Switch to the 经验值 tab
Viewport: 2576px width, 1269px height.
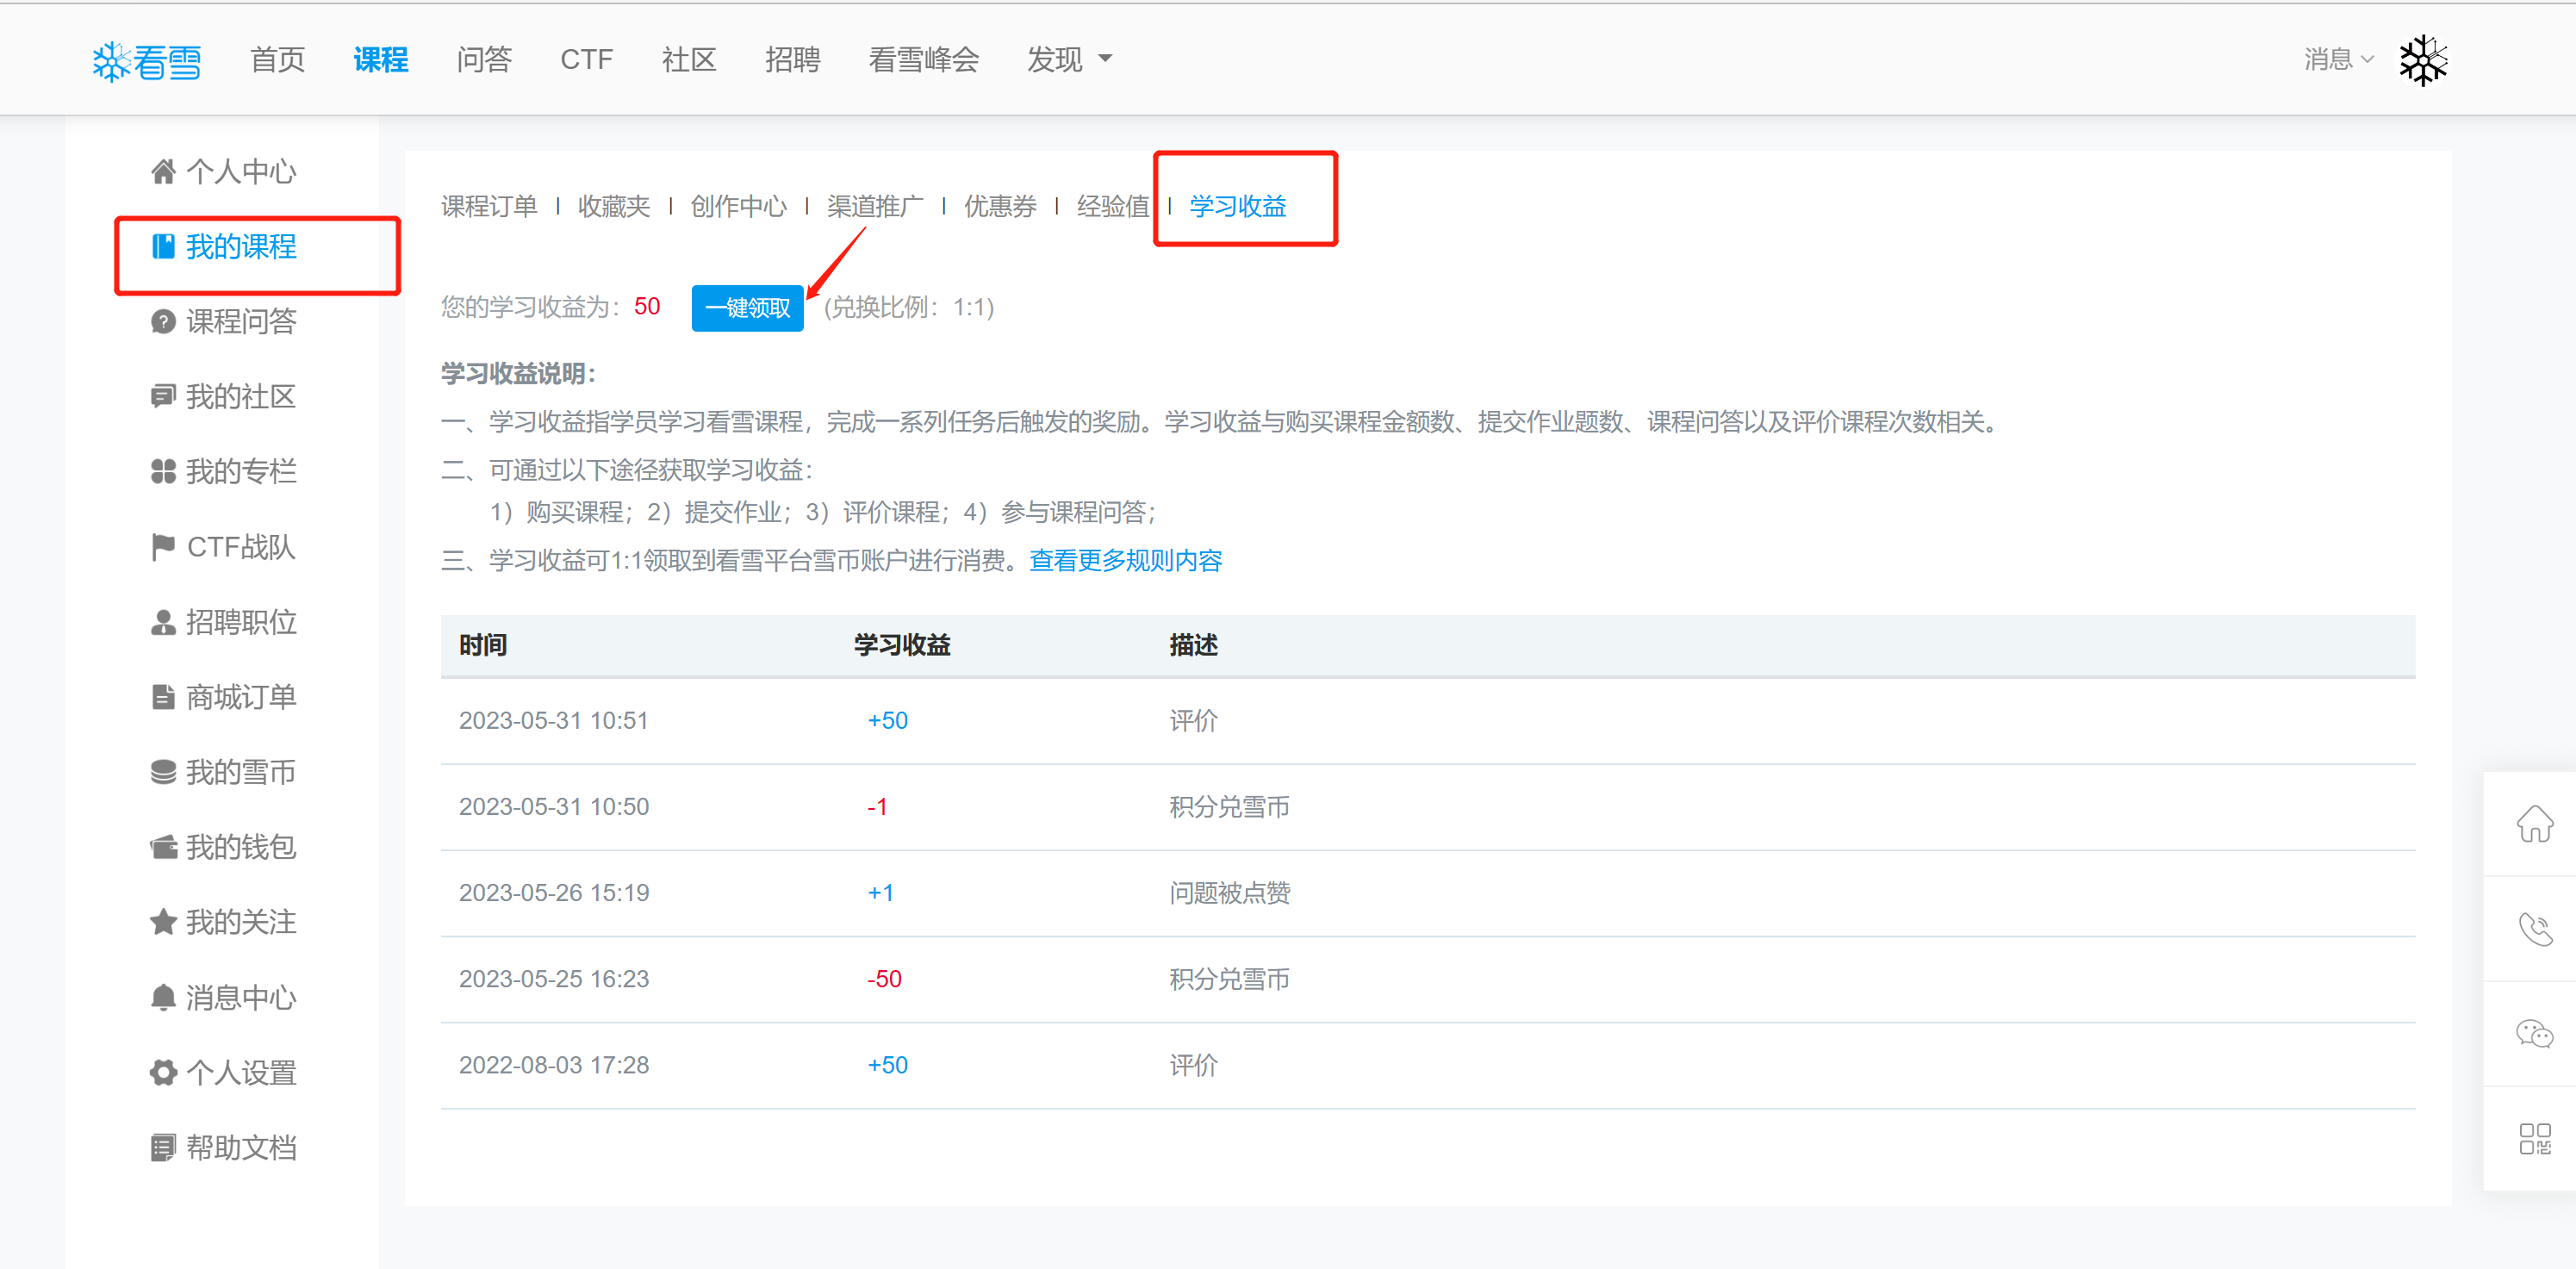tap(1112, 206)
